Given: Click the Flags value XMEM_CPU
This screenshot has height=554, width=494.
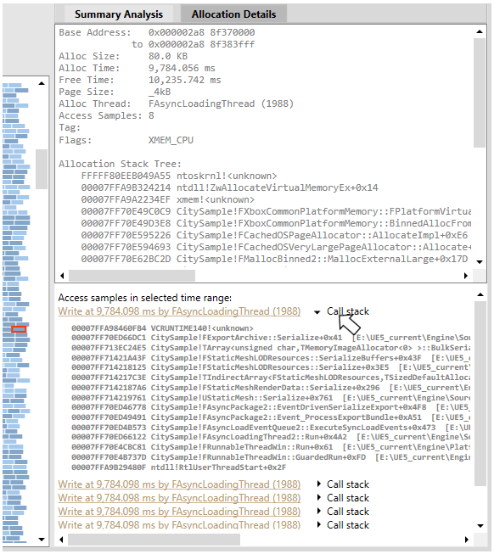Looking at the screenshot, I should pyautogui.click(x=171, y=140).
